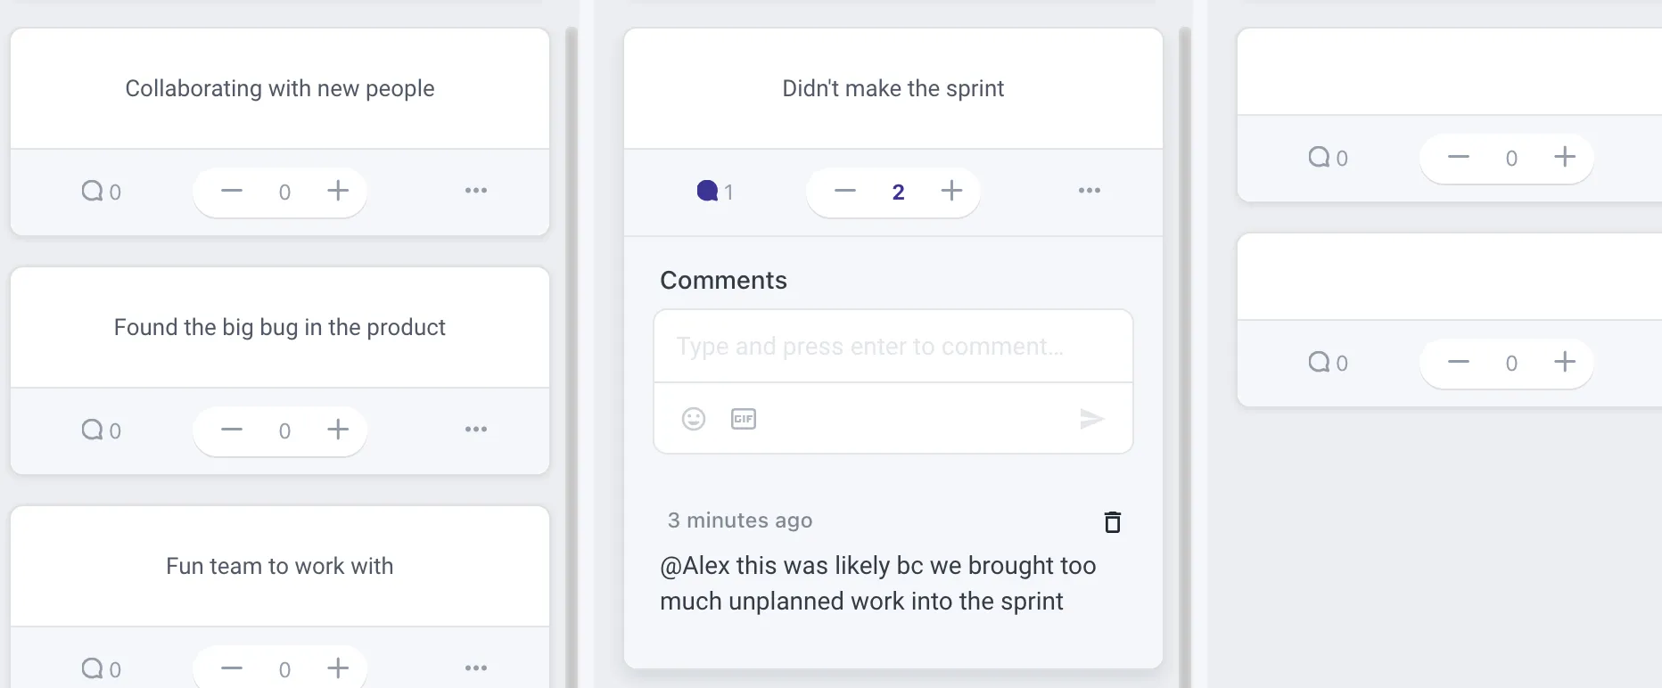Open comments on 'Found the big bug' card
Viewport: 1662px width, 688px height.
[101, 430]
